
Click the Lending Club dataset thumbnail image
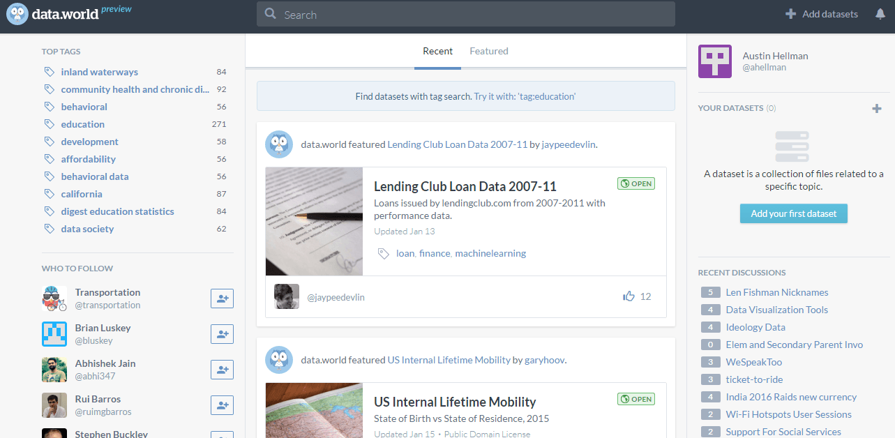tap(314, 221)
